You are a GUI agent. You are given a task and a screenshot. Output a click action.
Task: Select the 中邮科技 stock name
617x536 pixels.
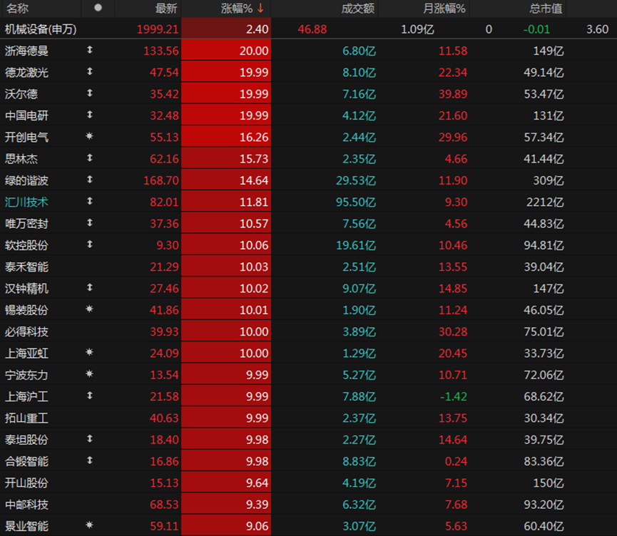26,505
